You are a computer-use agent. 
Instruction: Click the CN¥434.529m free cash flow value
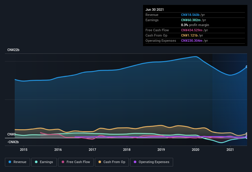[192, 30]
